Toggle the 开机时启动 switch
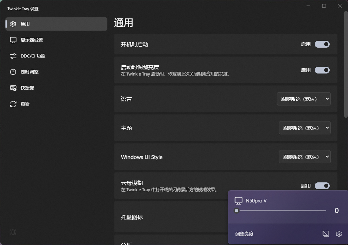Image resolution: width=348 pixels, height=245 pixels. [x=322, y=44]
